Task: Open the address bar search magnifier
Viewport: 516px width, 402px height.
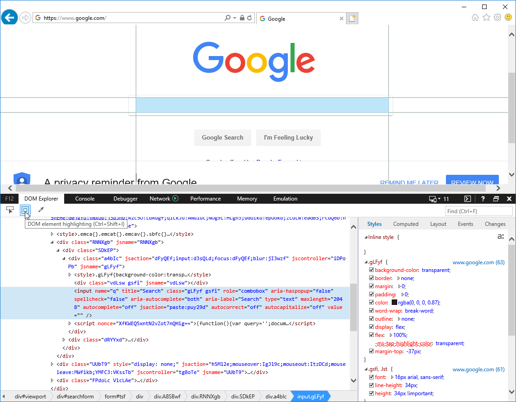Action: (227, 18)
